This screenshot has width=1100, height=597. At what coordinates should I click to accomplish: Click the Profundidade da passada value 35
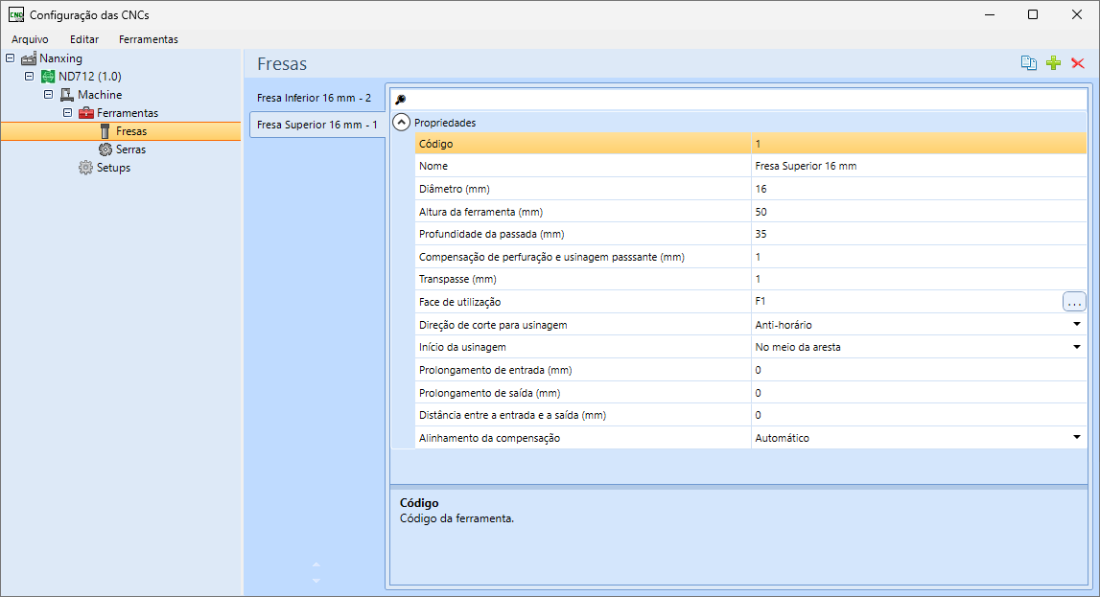[x=919, y=234]
